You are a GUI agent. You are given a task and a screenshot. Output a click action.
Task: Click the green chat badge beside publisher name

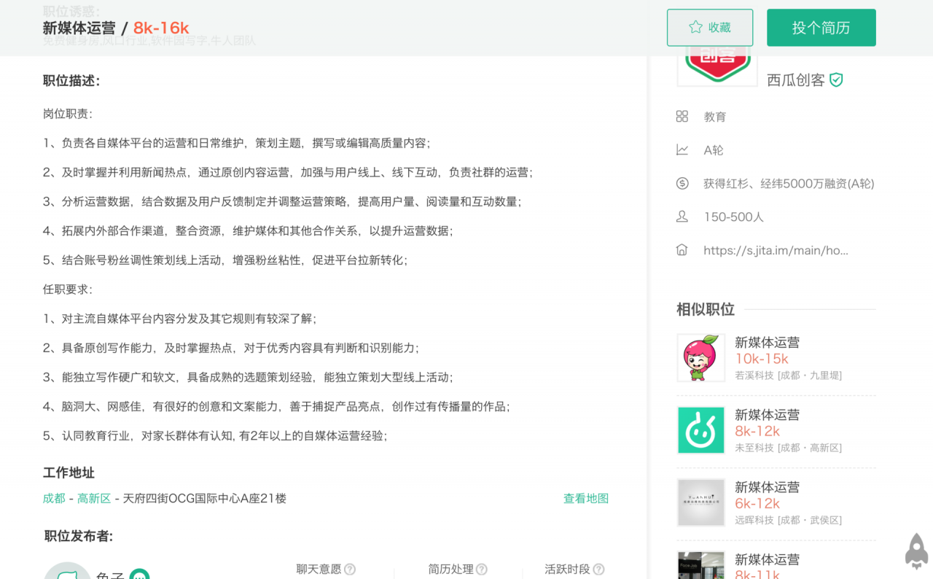click(139, 575)
